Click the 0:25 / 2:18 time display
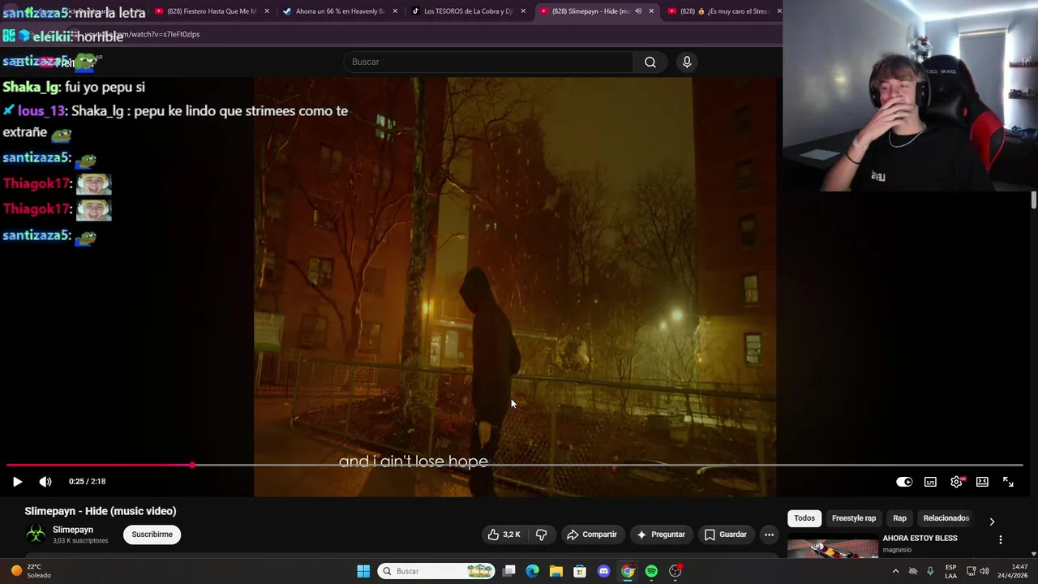1038x584 pixels. (x=88, y=482)
